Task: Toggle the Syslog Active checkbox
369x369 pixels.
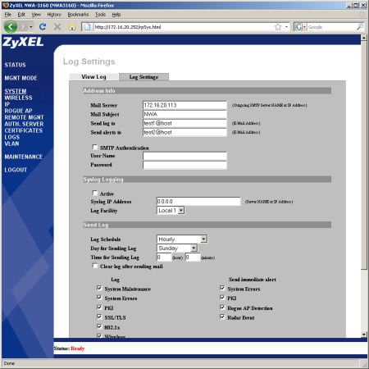Action: pos(95,194)
